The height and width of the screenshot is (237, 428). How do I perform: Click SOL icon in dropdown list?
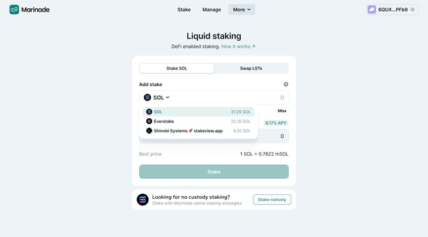(x=149, y=112)
